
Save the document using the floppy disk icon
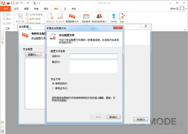(13, 3)
